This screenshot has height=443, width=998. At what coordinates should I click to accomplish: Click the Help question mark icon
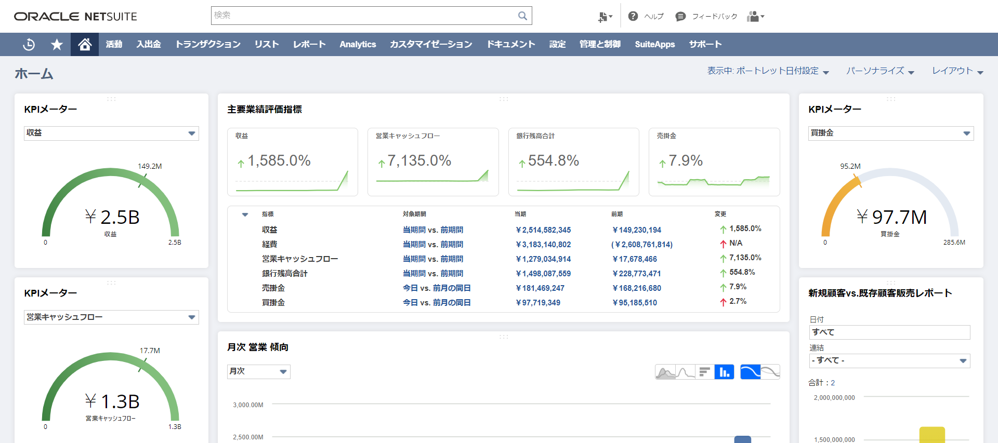pyautogui.click(x=633, y=16)
